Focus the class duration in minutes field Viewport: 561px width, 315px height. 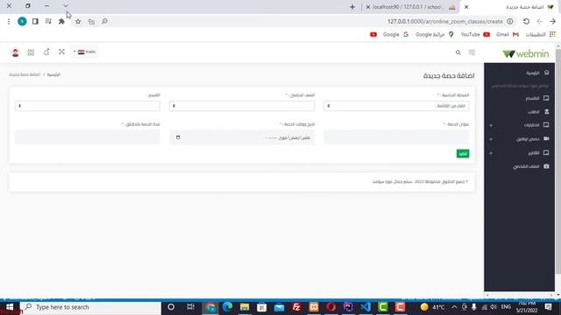point(88,137)
